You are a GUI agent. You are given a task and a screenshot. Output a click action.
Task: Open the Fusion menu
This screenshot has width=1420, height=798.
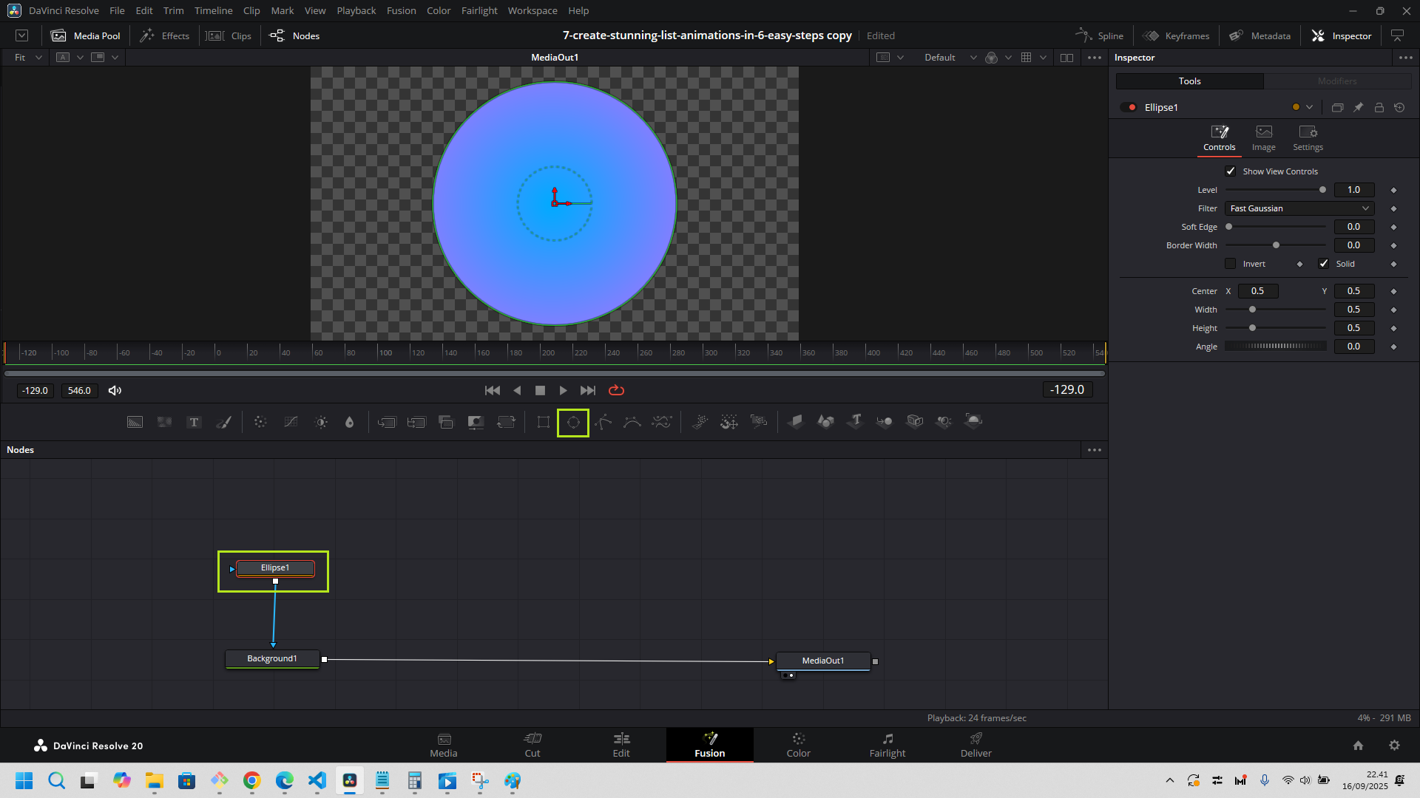coord(401,10)
